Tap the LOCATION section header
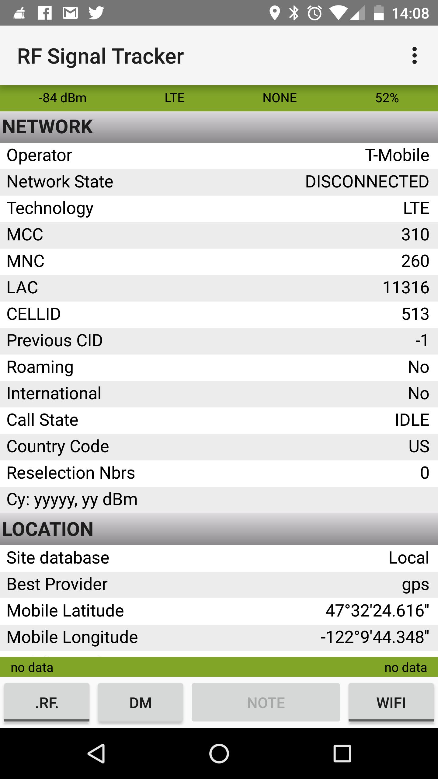Viewport: 438px width, 779px height. coord(219,529)
